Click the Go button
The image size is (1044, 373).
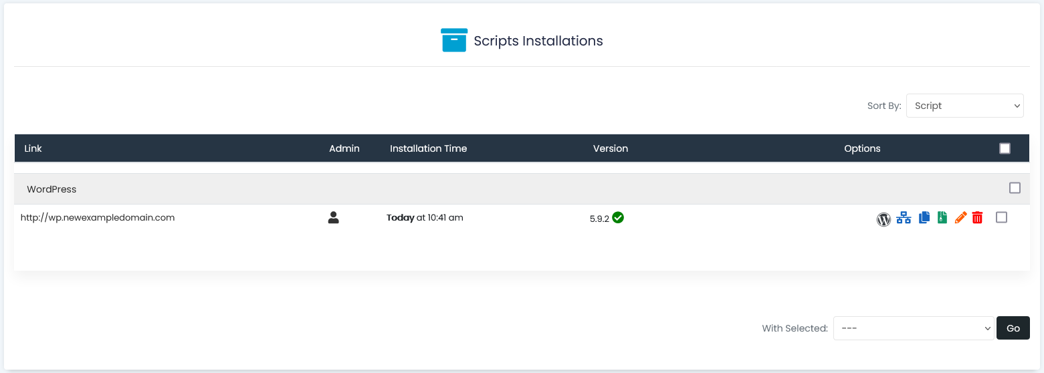click(x=1013, y=328)
